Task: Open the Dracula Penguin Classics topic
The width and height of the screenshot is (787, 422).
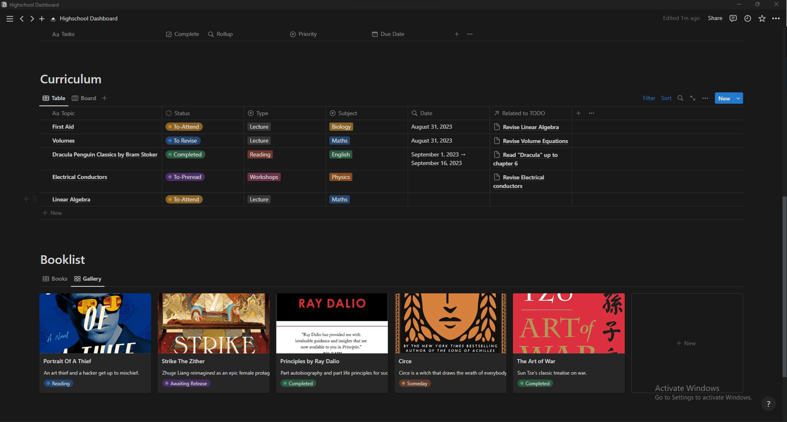Action: pyautogui.click(x=105, y=154)
